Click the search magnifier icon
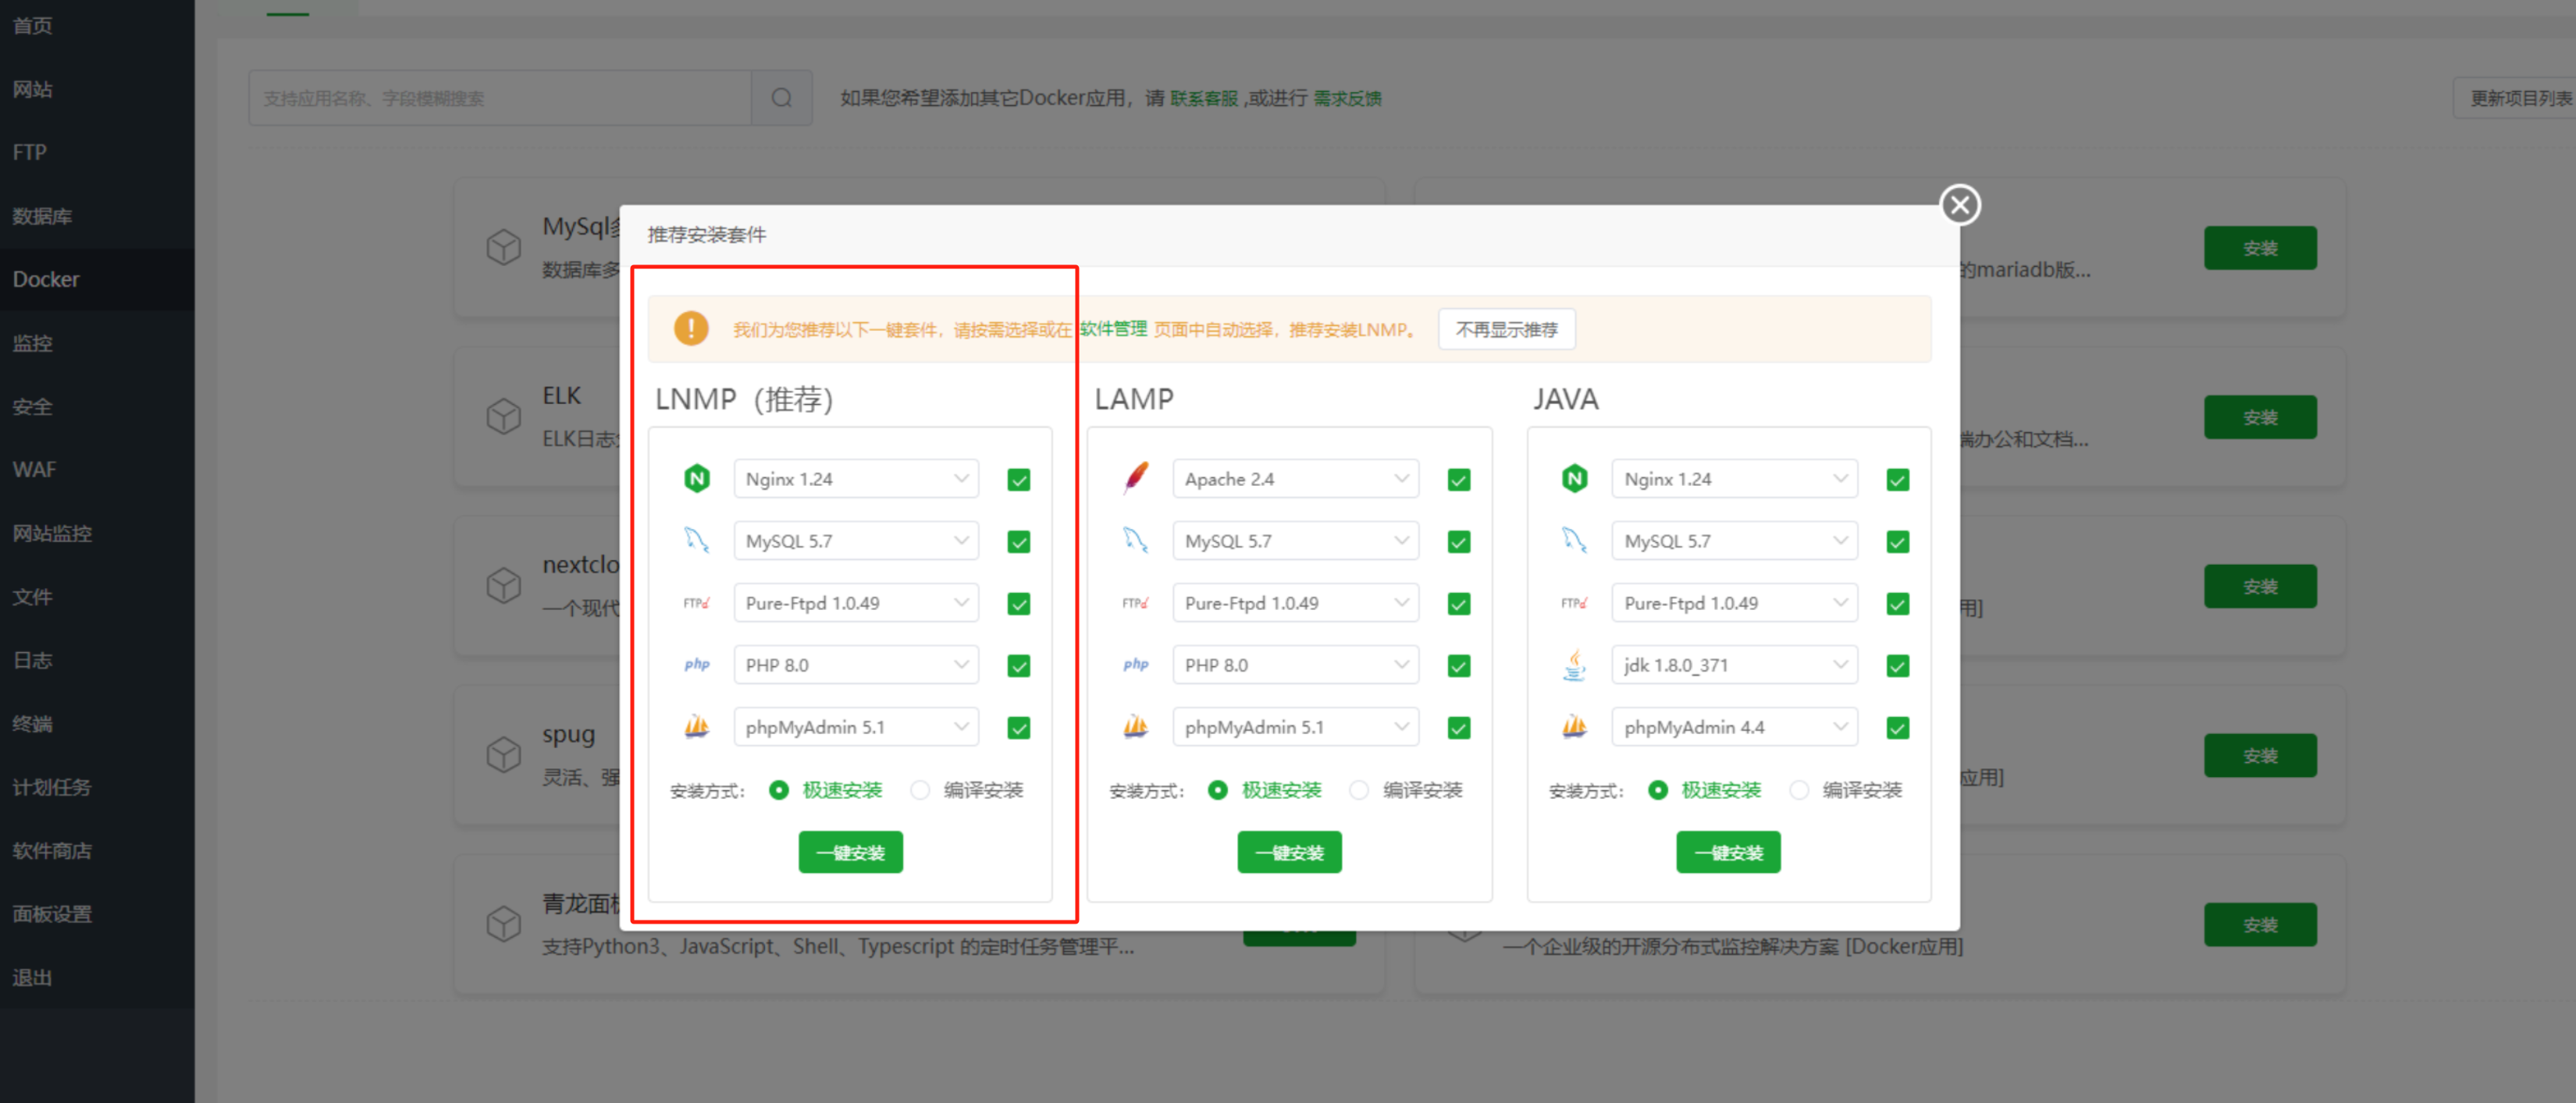This screenshot has width=2576, height=1103. [x=781, y=98]
